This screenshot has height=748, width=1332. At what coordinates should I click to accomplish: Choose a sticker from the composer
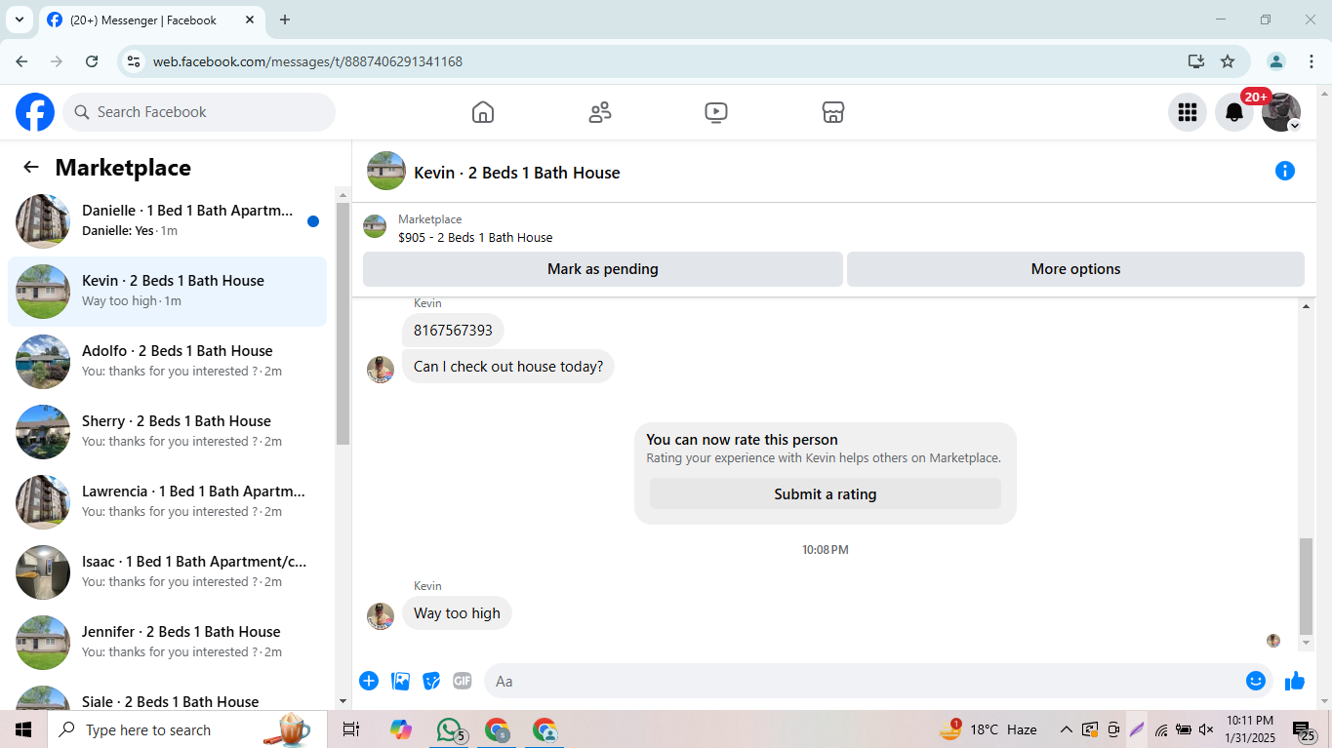(x=431, y=681)
